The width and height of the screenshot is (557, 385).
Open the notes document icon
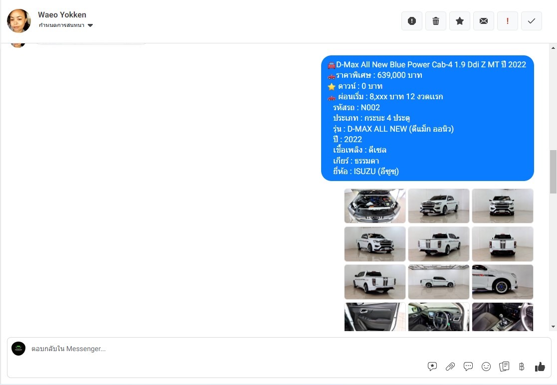[x=504, y=366]
